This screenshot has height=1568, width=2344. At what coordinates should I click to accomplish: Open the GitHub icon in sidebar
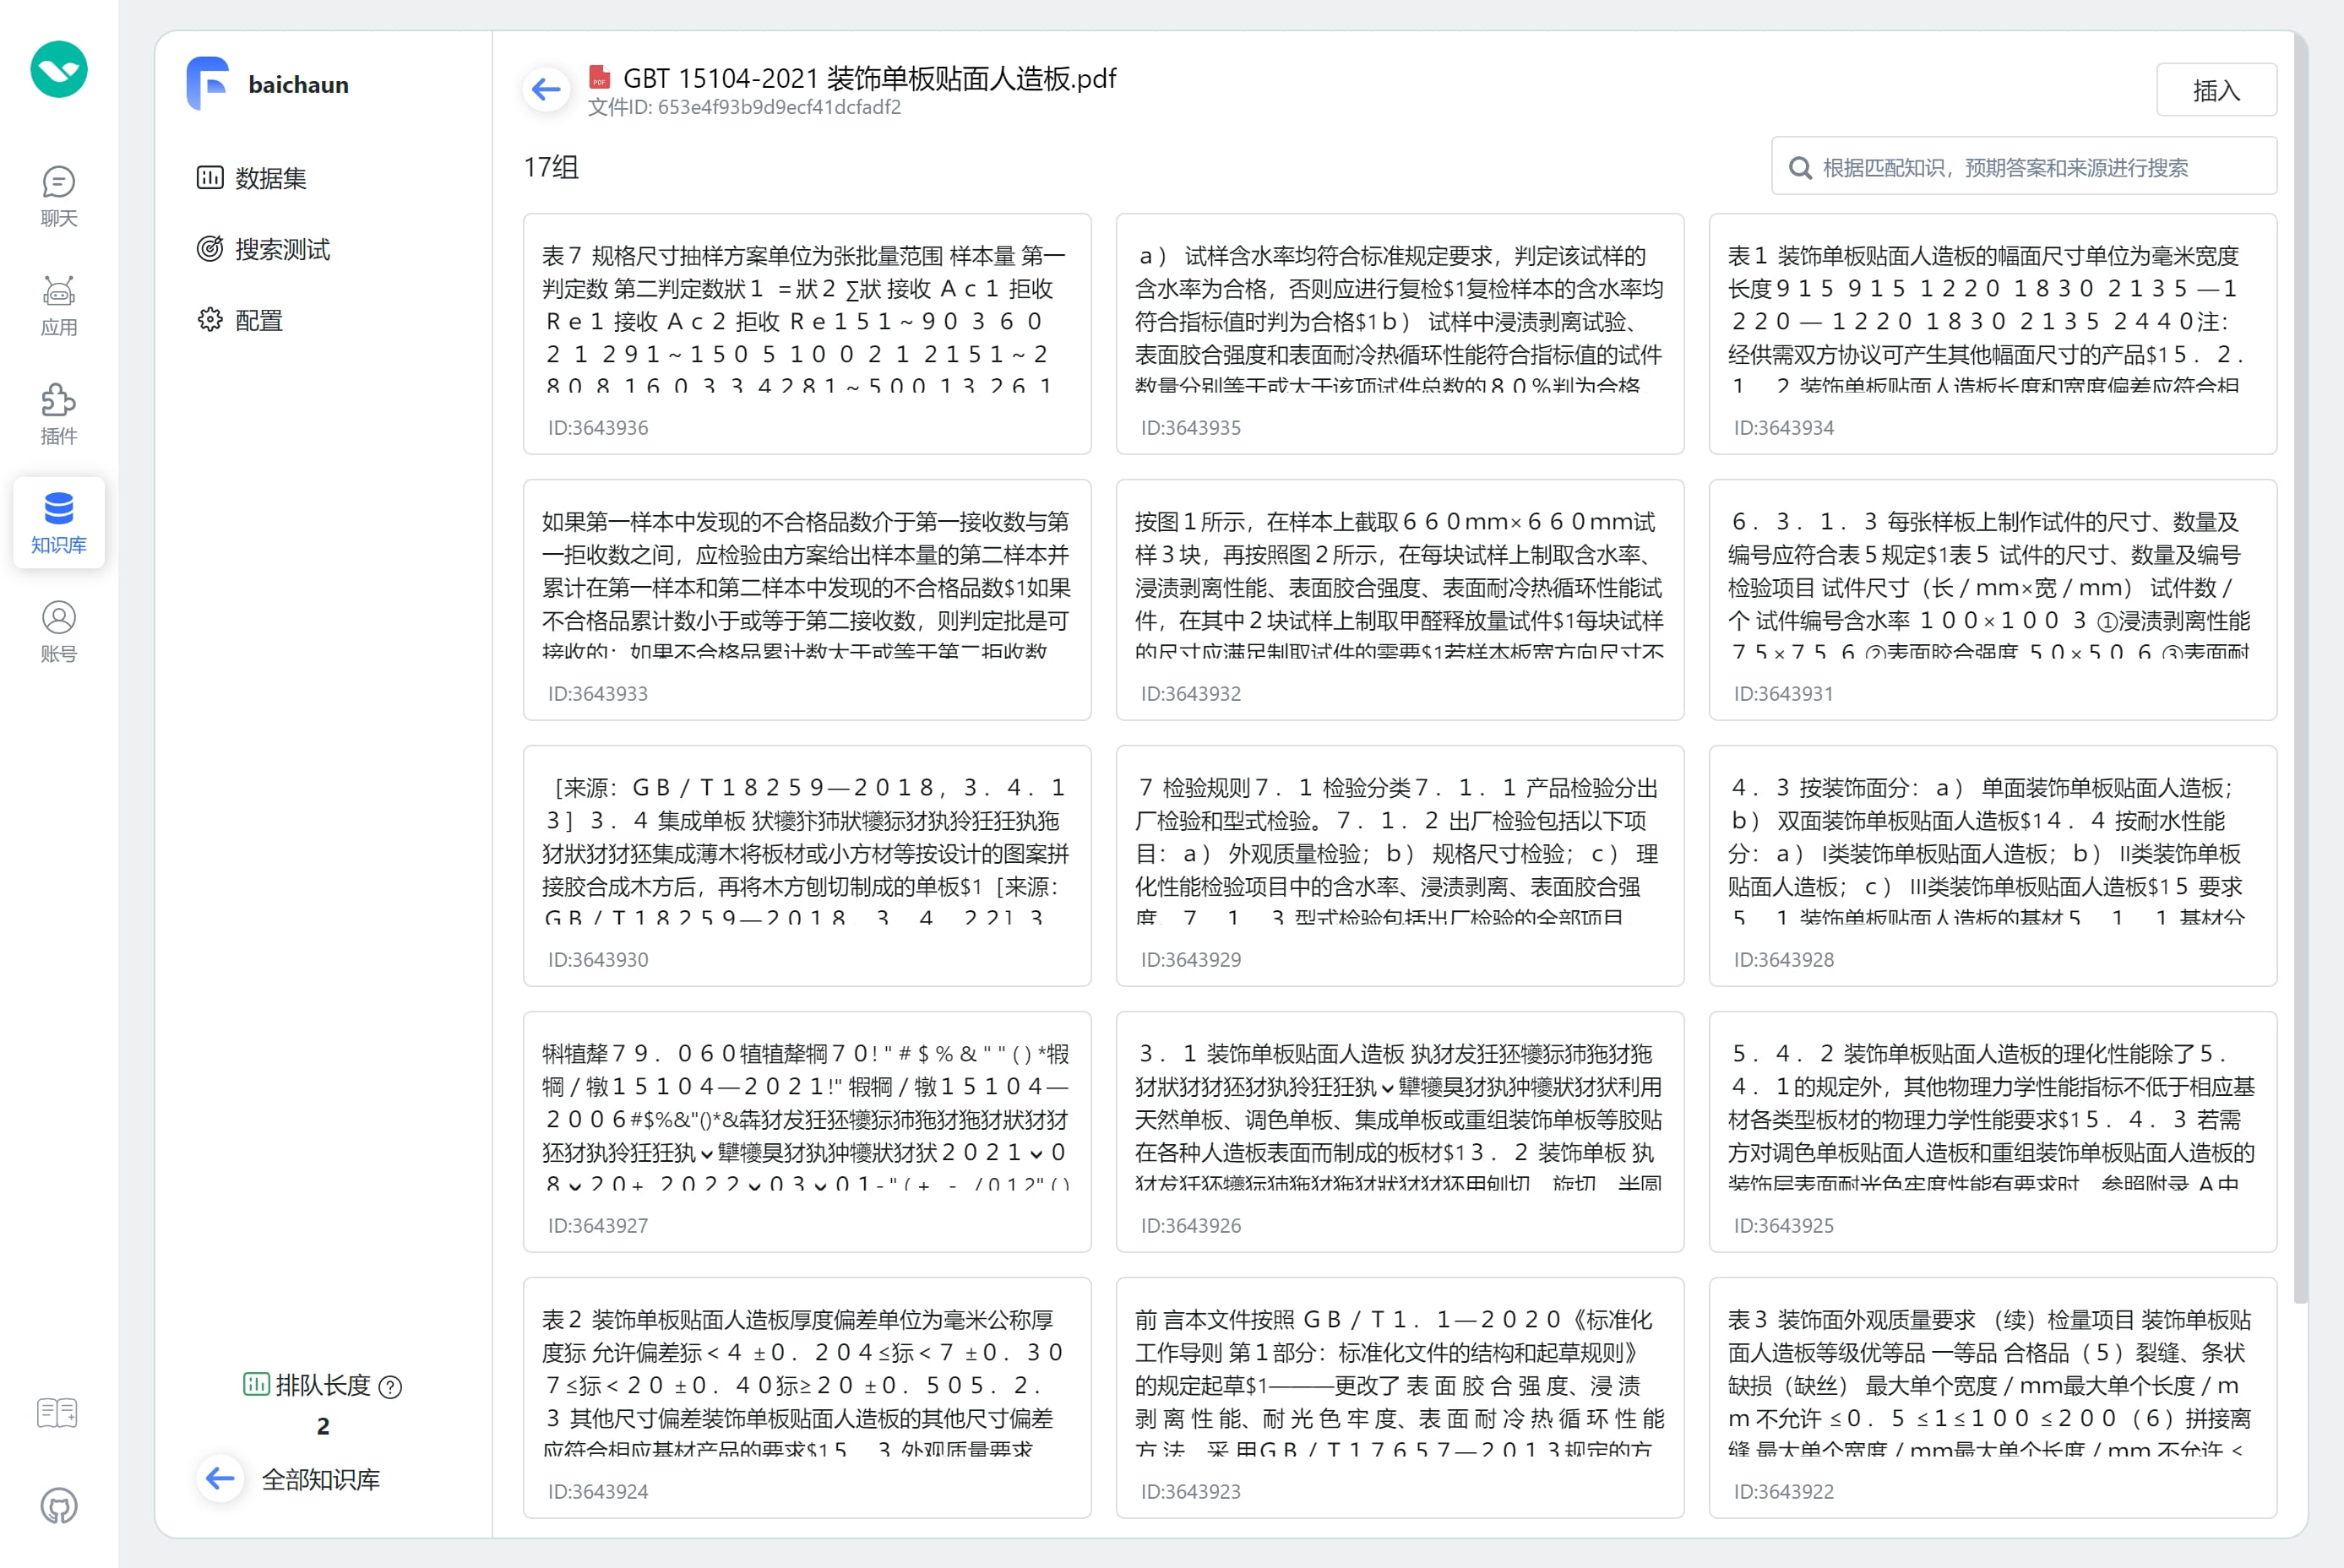(58, 1506)
